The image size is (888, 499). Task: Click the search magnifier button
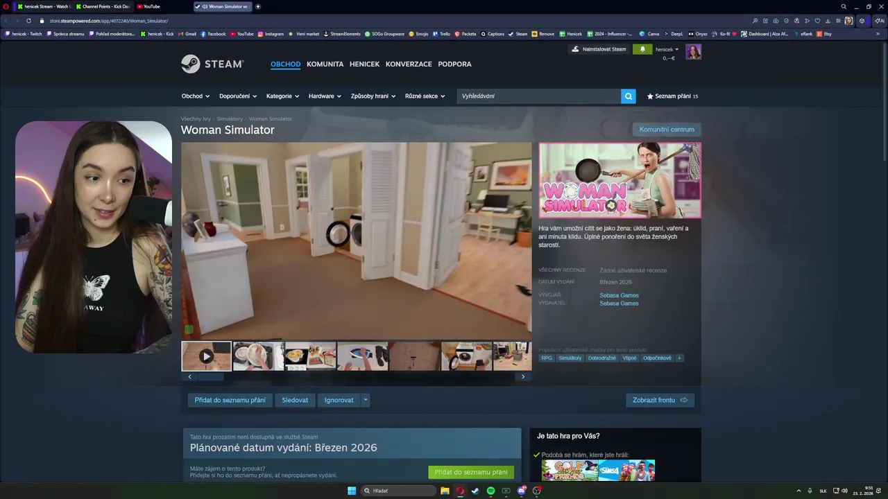click(x=629, y=96)
